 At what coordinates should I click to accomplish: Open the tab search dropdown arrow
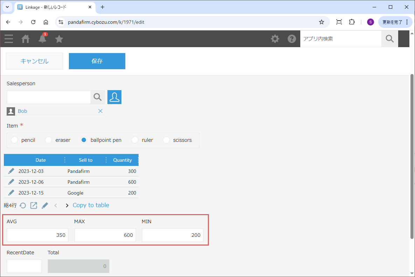tap(7, 7)
